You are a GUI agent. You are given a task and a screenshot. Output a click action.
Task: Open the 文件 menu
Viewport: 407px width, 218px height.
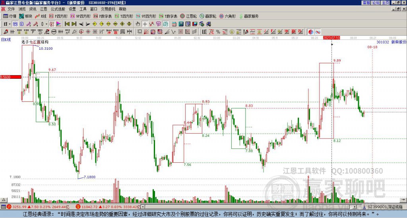point(11,9)
